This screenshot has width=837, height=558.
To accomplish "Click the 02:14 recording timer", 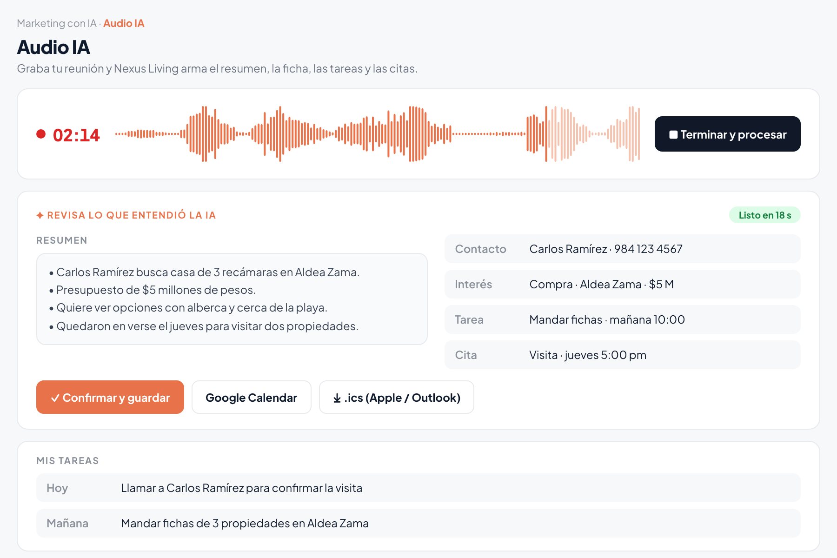I will click(76, 135).
